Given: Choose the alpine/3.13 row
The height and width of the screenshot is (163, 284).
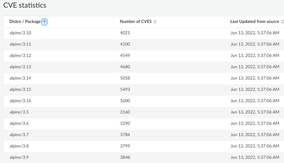Looking at the screenshot, I should pyautogui.click(x=20, y=67).
